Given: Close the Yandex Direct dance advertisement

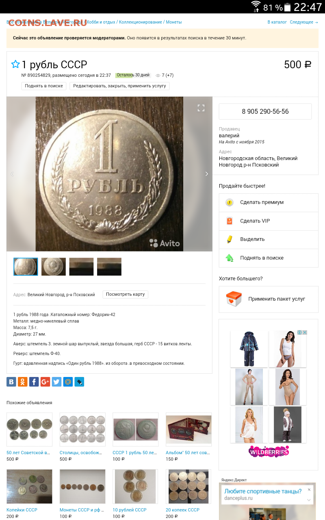Looking at the screenshot, I should (x=309, y=490).
